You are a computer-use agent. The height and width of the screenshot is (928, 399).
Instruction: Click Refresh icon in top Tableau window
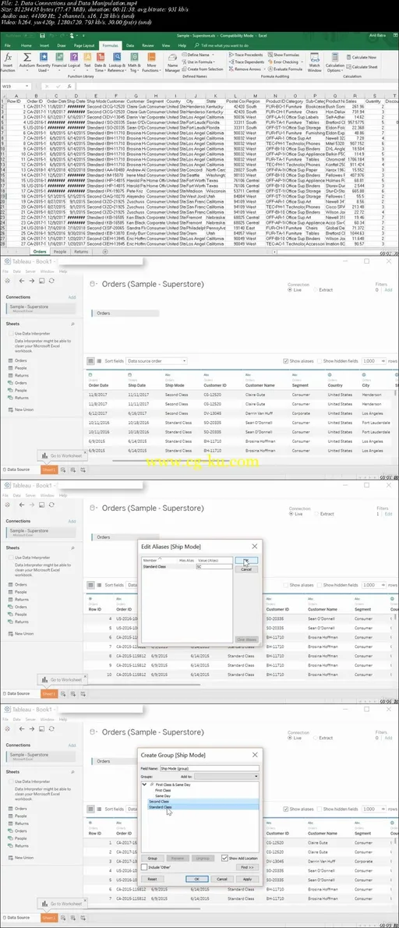(x=51, y=281)
